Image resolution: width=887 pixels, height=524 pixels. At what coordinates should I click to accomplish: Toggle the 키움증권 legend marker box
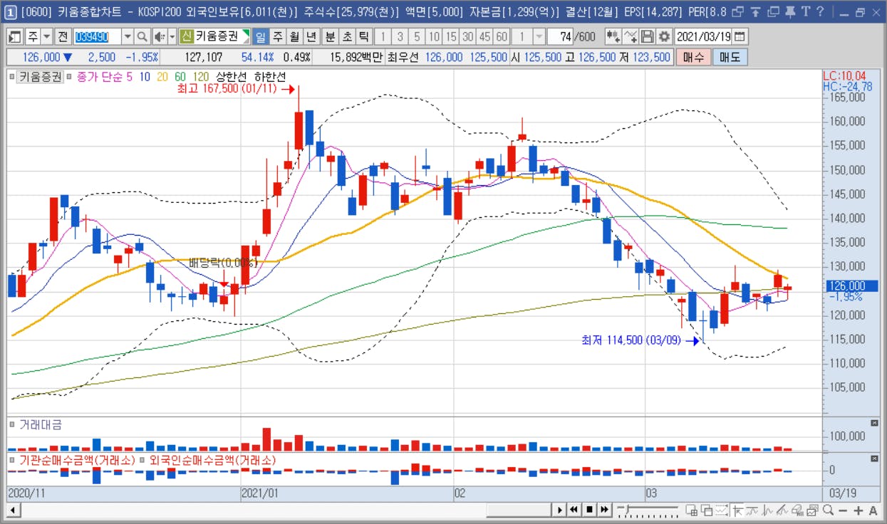(12, 75)
